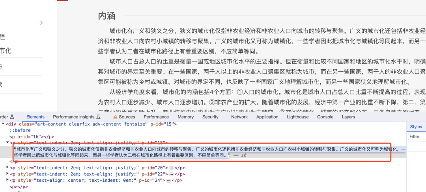
Task: Open the Network tab
Action: [239, 117]
